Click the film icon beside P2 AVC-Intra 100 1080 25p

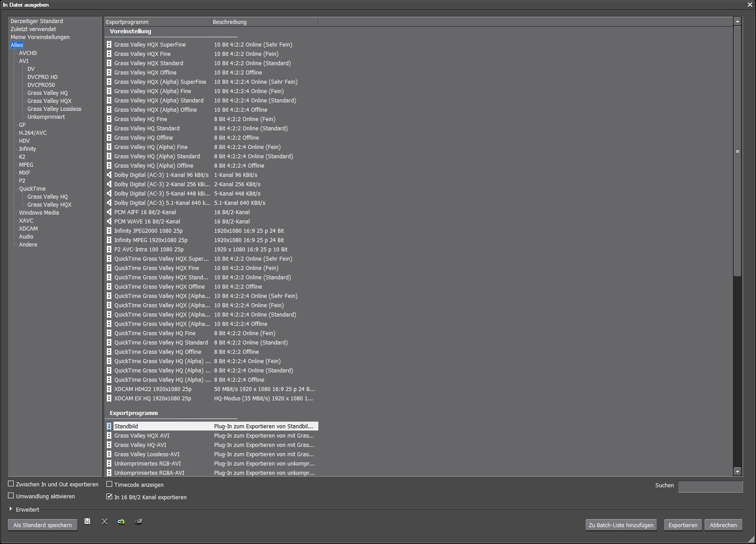pyautogui.click(x=109, y=249)
